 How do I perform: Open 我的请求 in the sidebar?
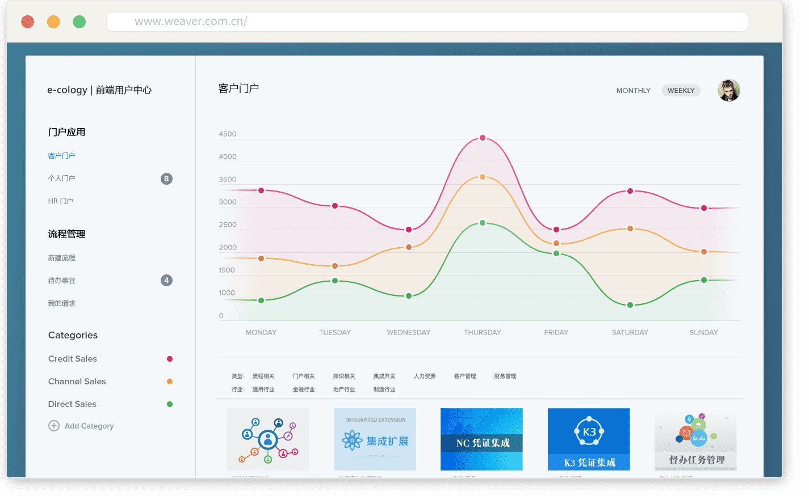click(61, 303)
